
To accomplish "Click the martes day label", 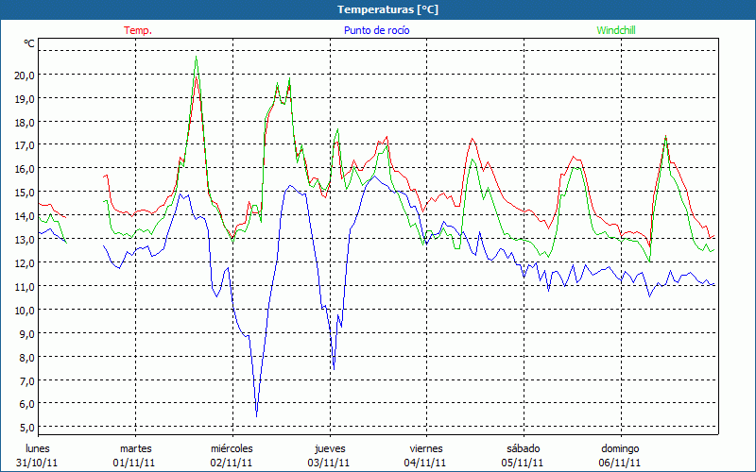I will (135, 447).
